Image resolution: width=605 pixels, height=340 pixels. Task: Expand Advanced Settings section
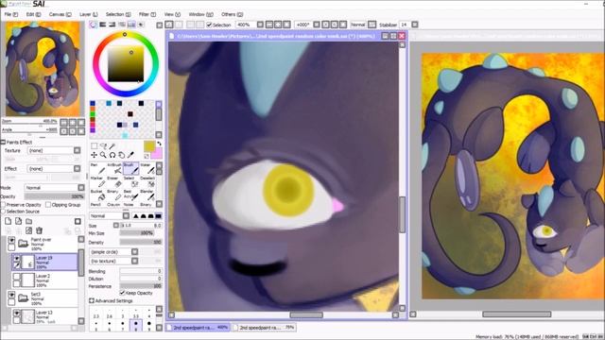92,300
